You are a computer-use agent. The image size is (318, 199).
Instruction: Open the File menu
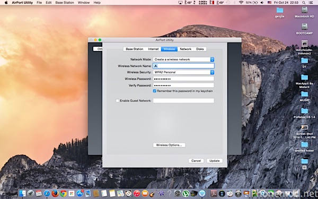point(39,3)
